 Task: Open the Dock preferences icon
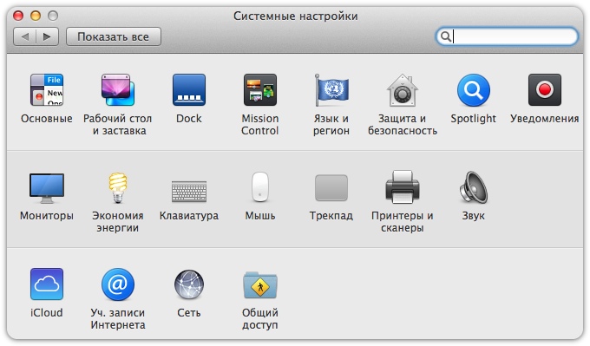[189, 90]
